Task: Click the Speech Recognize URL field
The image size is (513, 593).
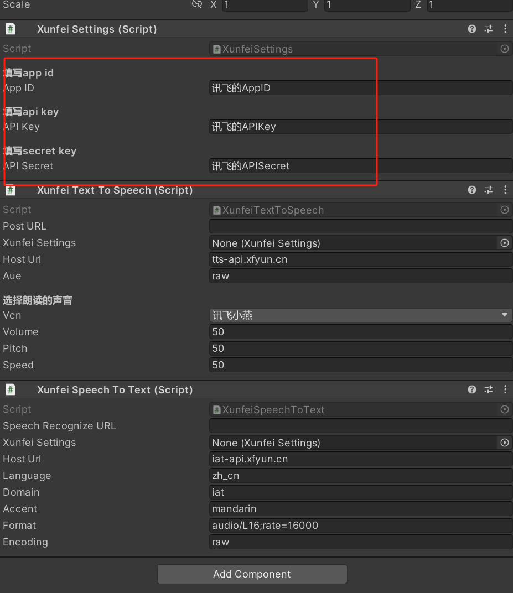Action: (361, 426)
